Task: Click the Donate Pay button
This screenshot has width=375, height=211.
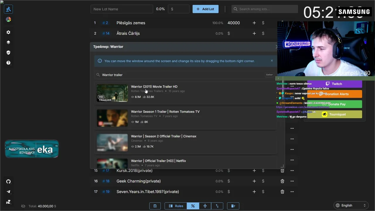Action: (x=334, y=104)
